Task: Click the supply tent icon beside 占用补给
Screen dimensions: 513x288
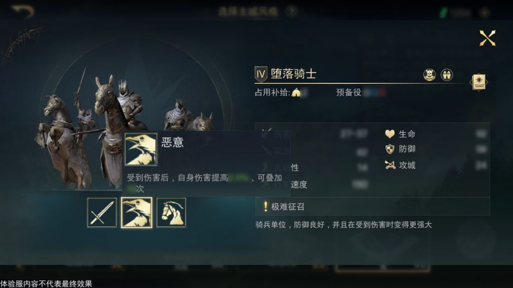Action: click(296, 93)
